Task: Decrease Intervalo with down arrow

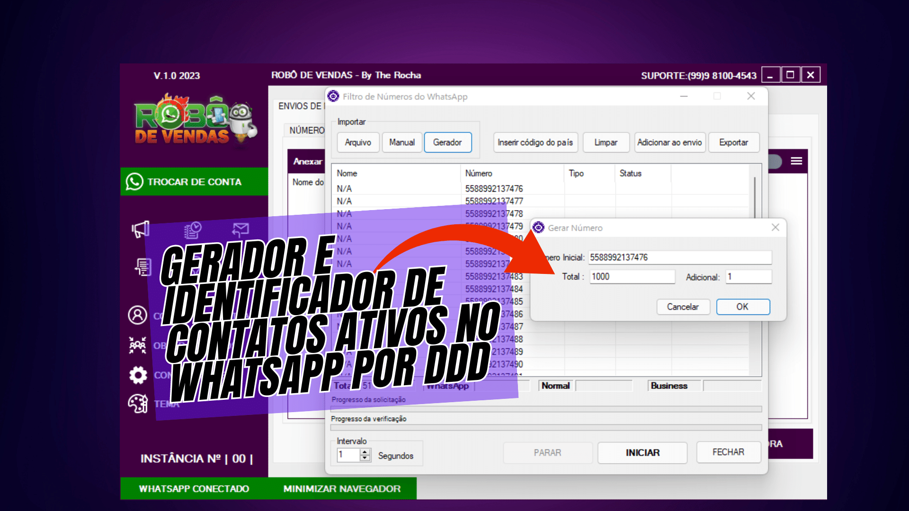Action: pos(365,458)
